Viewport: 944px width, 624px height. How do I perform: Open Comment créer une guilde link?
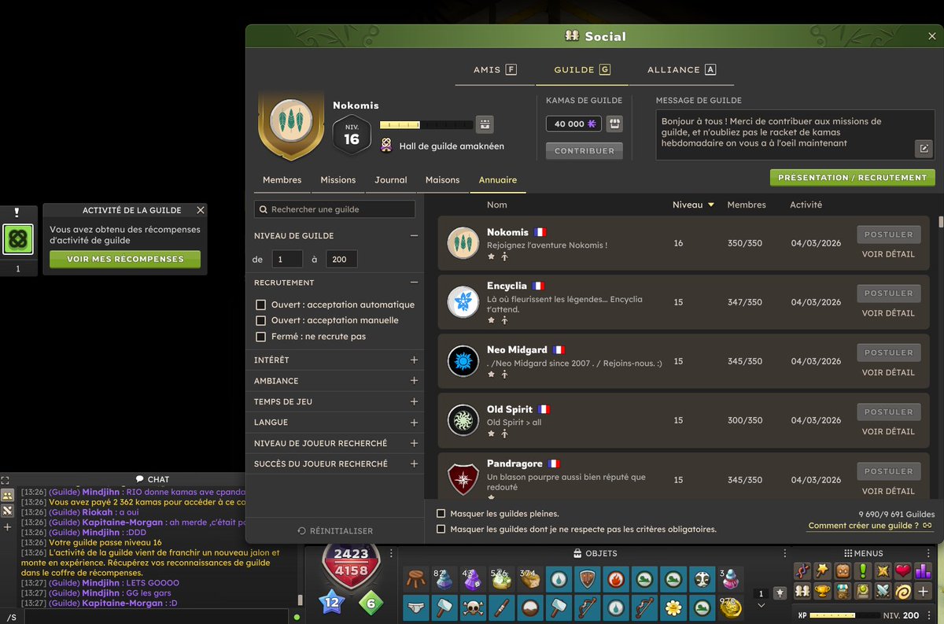point(870,526)
